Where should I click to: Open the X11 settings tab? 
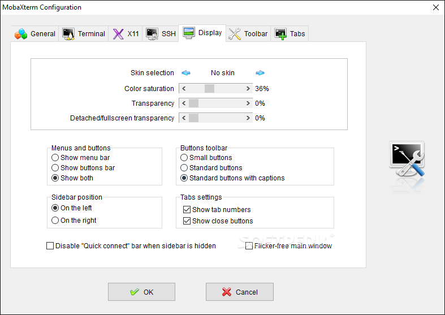(x=125, y=34)
